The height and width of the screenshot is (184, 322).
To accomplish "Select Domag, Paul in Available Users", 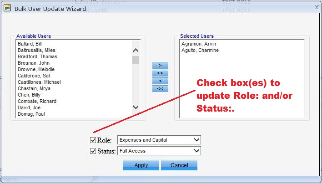I will pyautogui.click(x=31, y=114).
